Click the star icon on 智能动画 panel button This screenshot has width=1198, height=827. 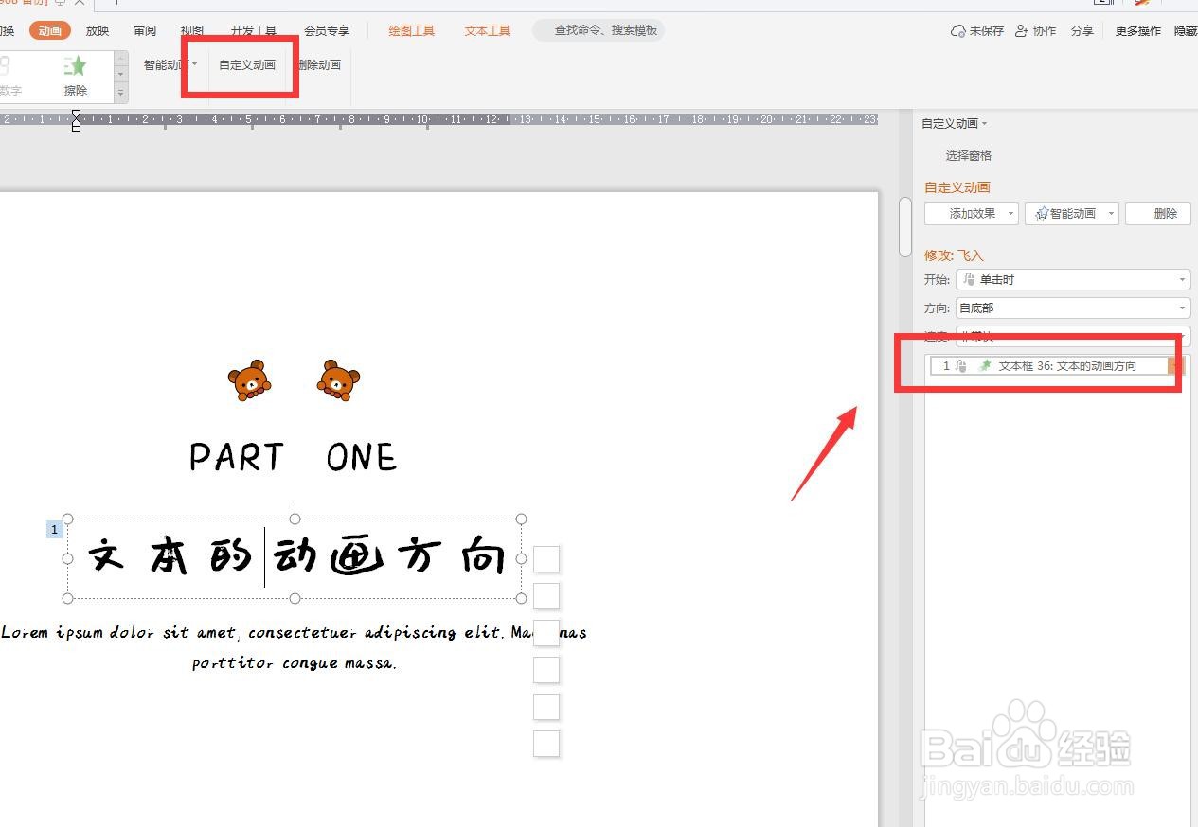(x=1042, y=214)
